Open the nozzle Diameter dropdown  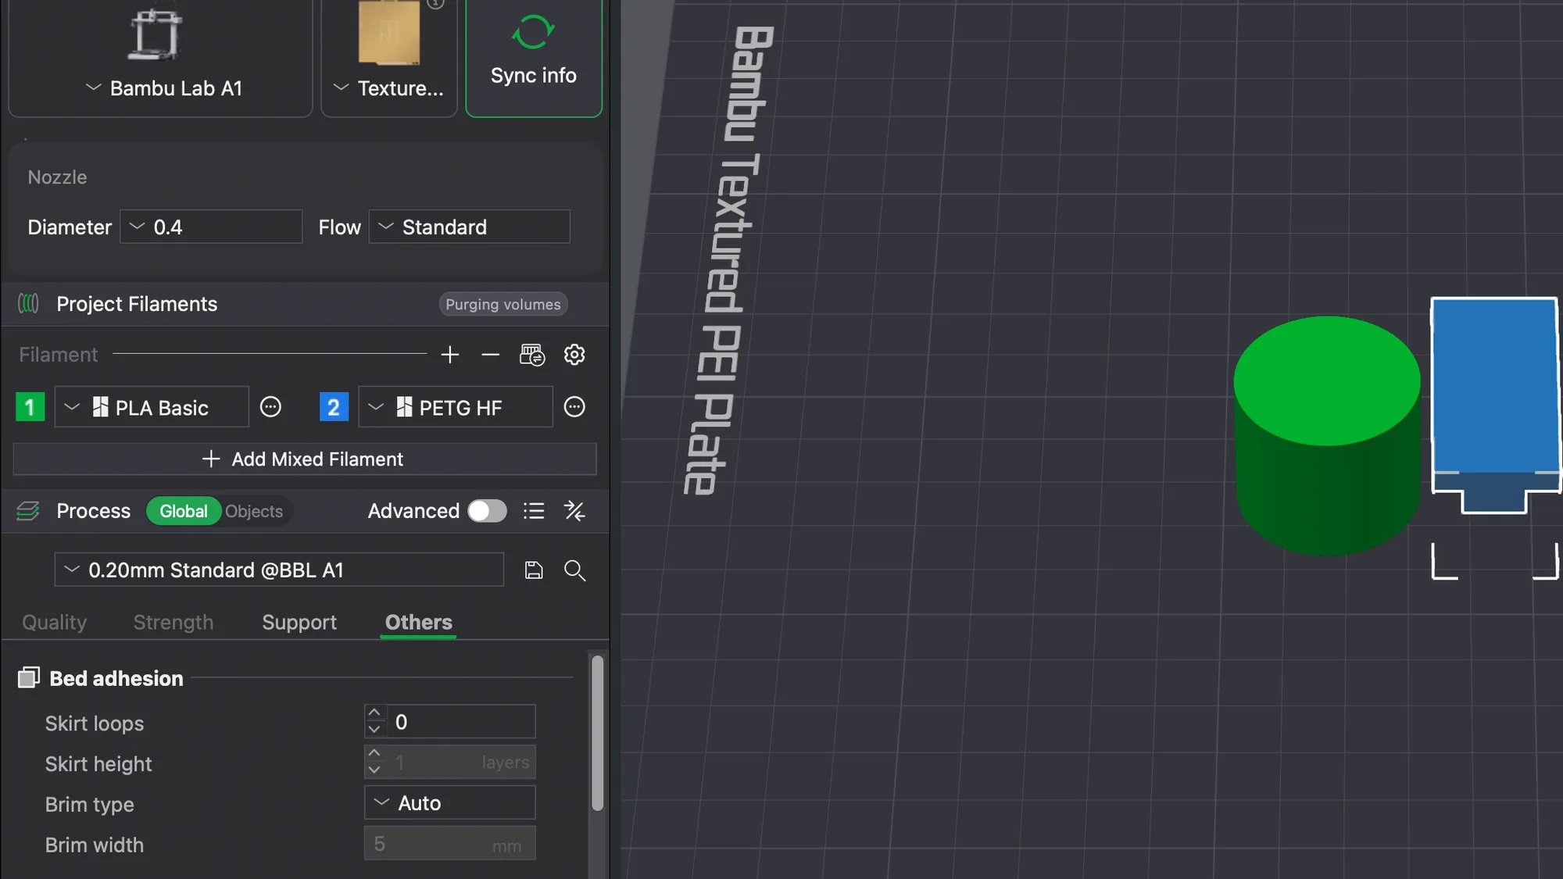coord(211,227)
